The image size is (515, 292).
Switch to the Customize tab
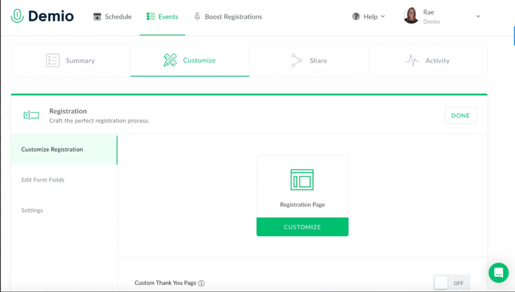click(199, 60)
